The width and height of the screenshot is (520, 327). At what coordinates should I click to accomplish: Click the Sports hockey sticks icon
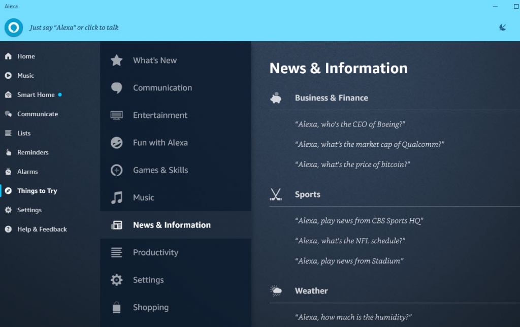(276, 194)
